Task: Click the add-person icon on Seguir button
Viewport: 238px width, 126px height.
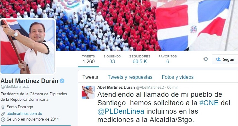Action: (218, 59)
